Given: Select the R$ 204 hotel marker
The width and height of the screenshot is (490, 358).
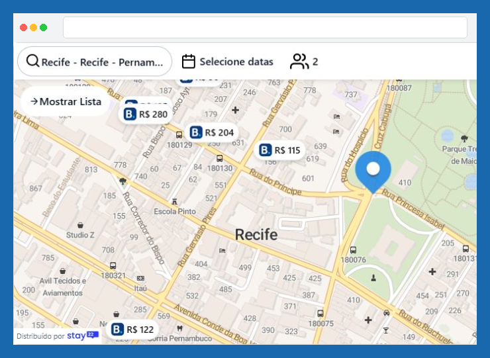Looking at the screenshot, I should pyautogui.click(x=212, y=133).
